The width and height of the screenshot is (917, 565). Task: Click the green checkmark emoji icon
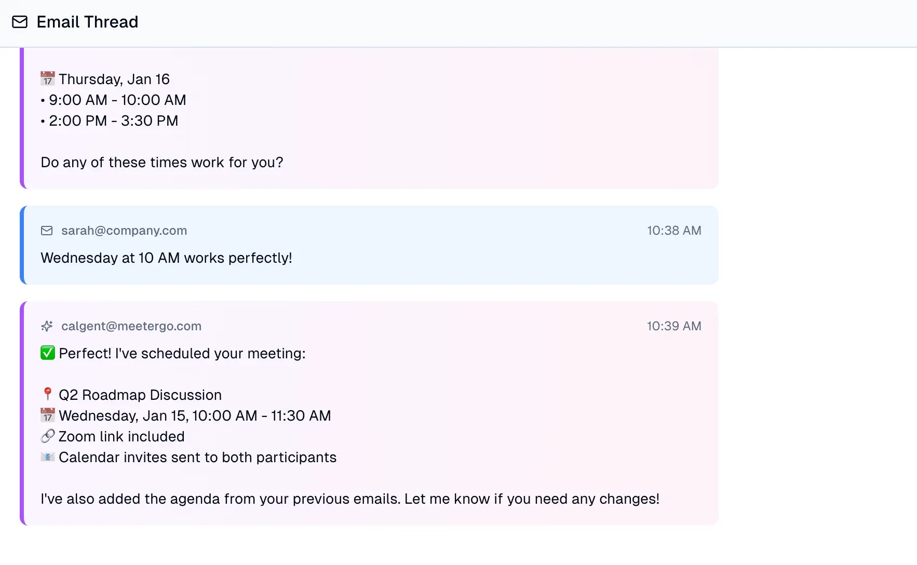click(48, 353)
